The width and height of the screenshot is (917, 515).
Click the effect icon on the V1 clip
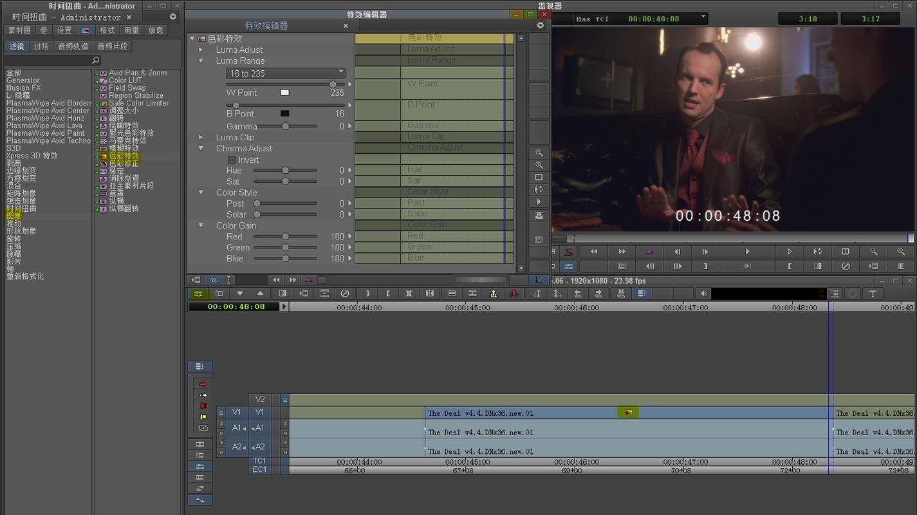point(629,413)
